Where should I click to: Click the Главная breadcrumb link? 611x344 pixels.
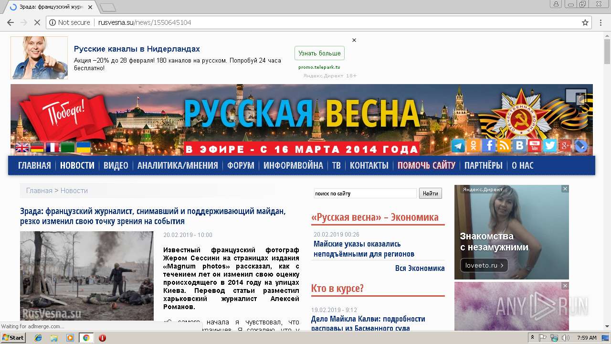pyautogui.click(x=39, y=190)
